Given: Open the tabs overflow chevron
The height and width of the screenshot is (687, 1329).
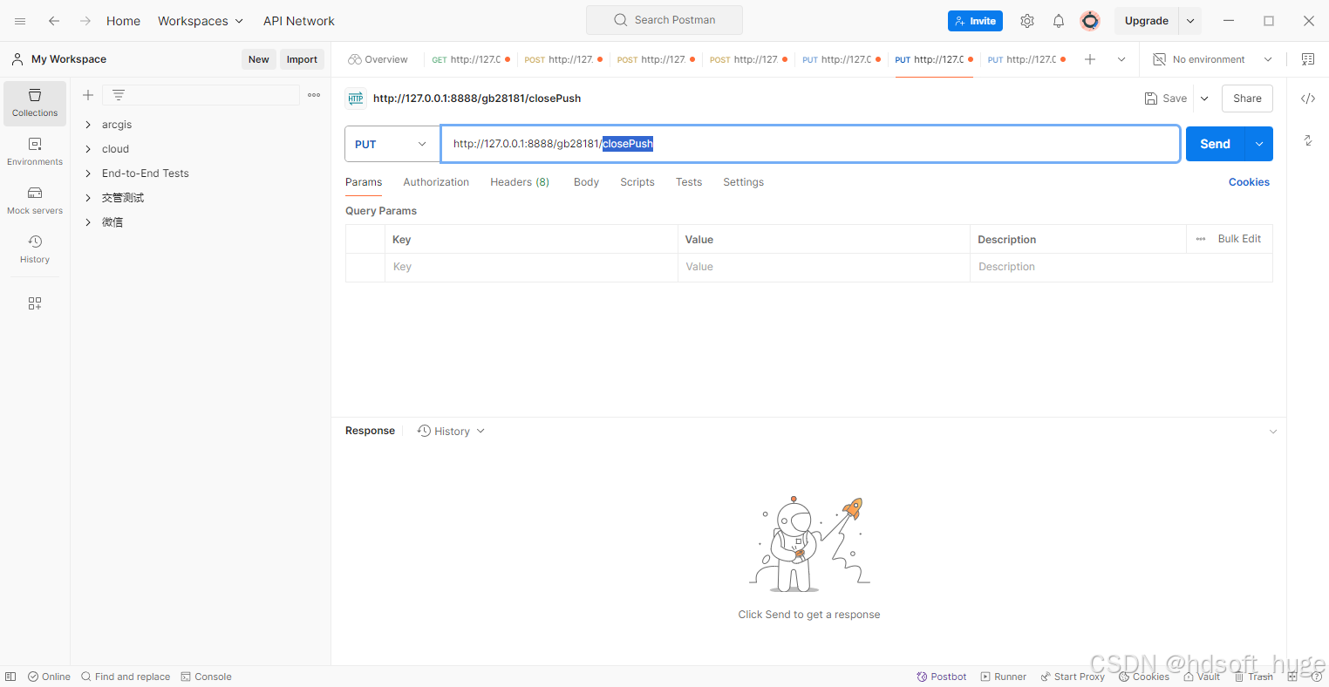Looking at the screenshot, I should 1121,59.
